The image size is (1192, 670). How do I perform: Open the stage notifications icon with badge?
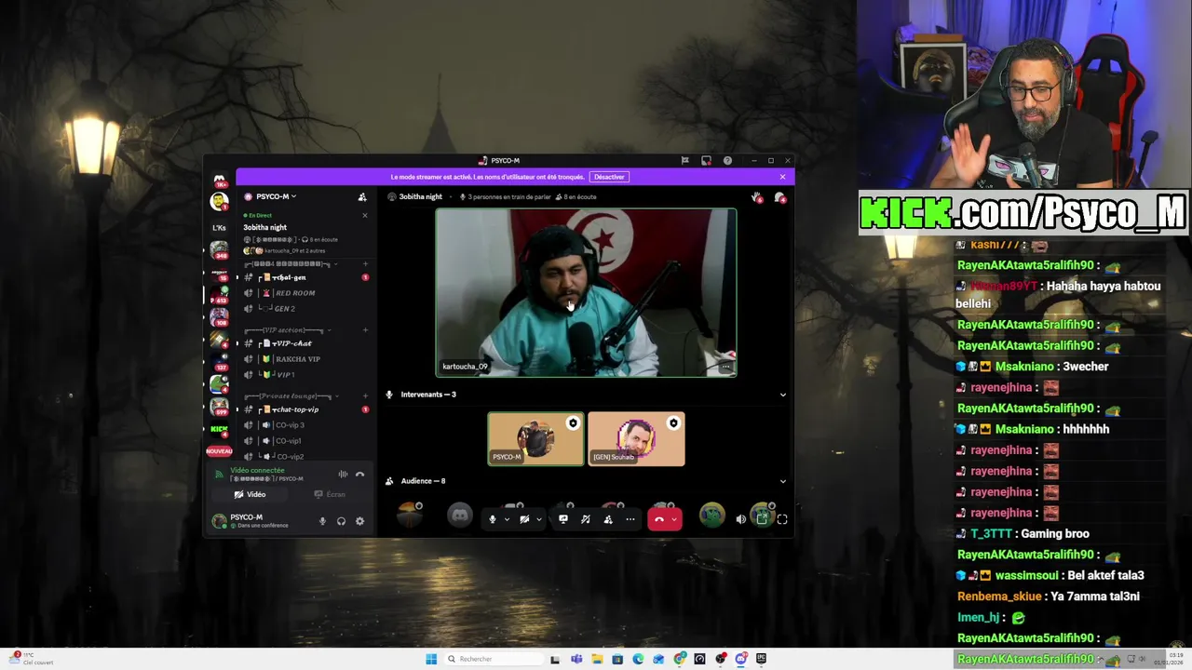pos(779,197)
